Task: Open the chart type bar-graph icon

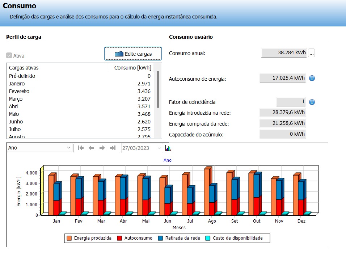Action: click(168, 148)
